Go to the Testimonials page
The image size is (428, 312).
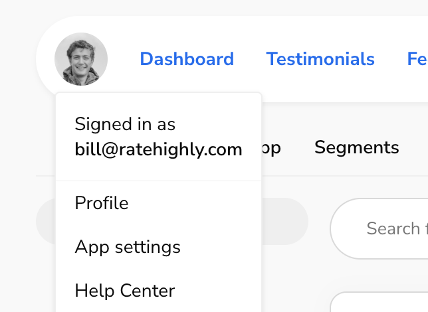tap(320, 59)
